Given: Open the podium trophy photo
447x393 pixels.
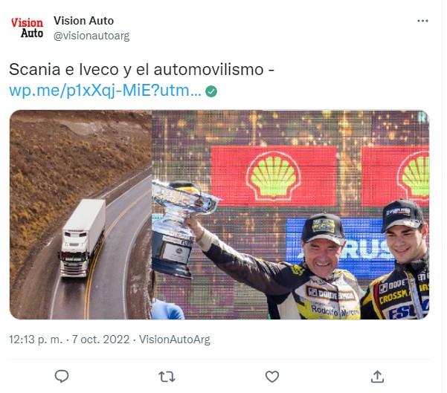Looking at the screenshot, I should tap(290, 215).
